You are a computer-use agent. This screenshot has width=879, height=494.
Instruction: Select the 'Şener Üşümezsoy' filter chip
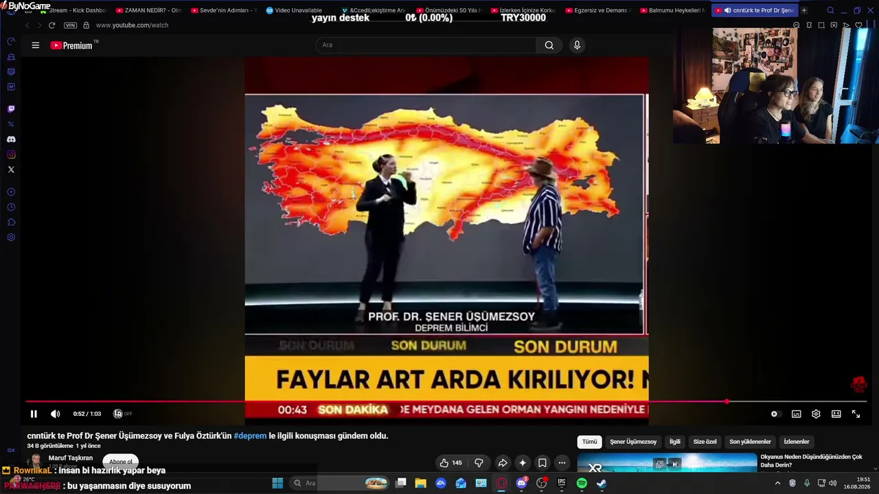633,442
